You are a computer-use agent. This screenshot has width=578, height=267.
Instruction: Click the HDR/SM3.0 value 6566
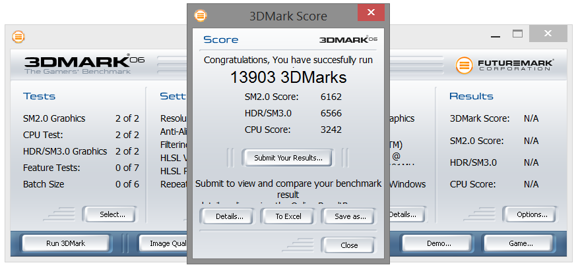click(331, 114)
